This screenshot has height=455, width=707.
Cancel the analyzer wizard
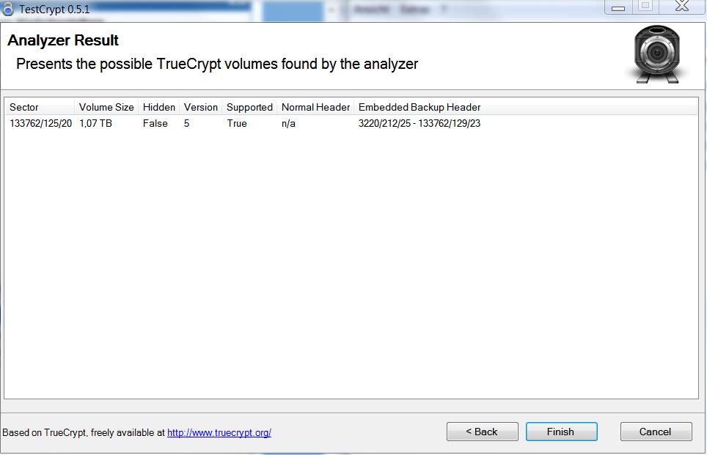pos(656,432)
